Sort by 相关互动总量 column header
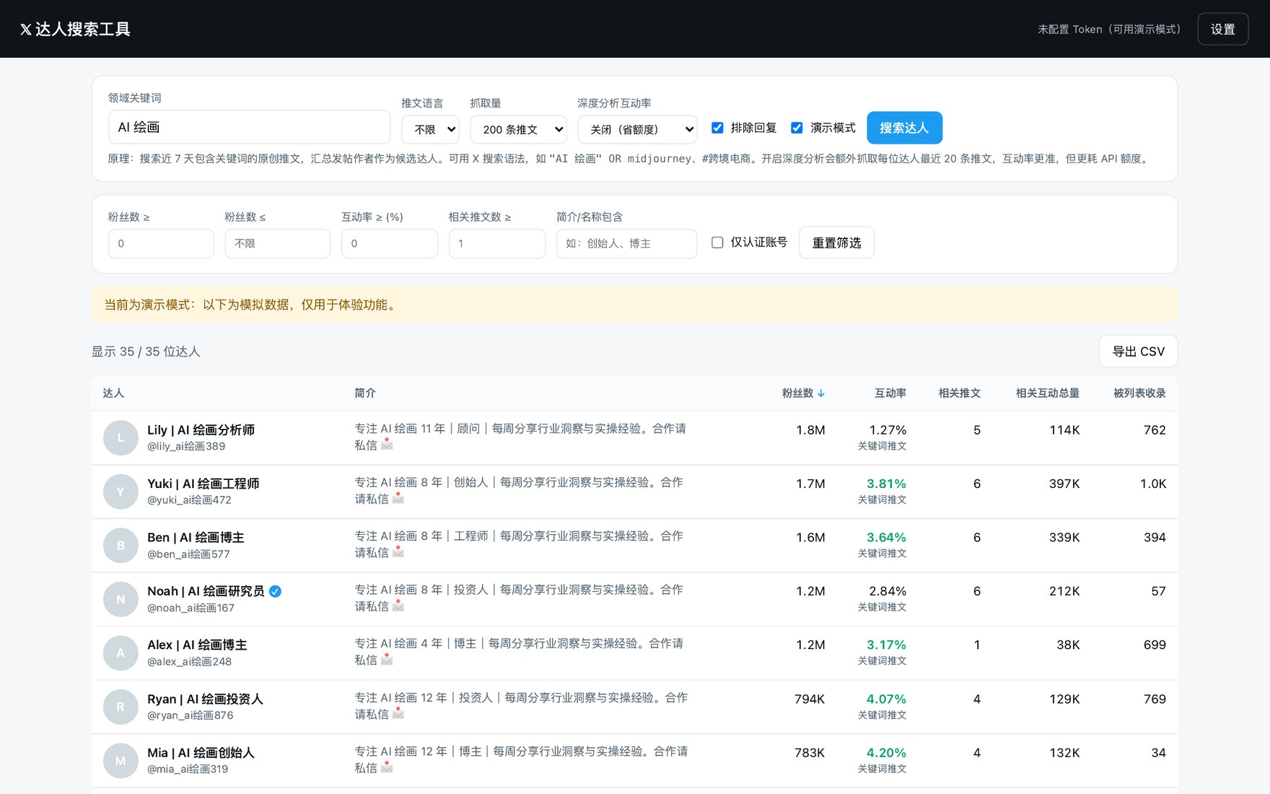Screen dimensions: 1270x794 click(1048, 393)
